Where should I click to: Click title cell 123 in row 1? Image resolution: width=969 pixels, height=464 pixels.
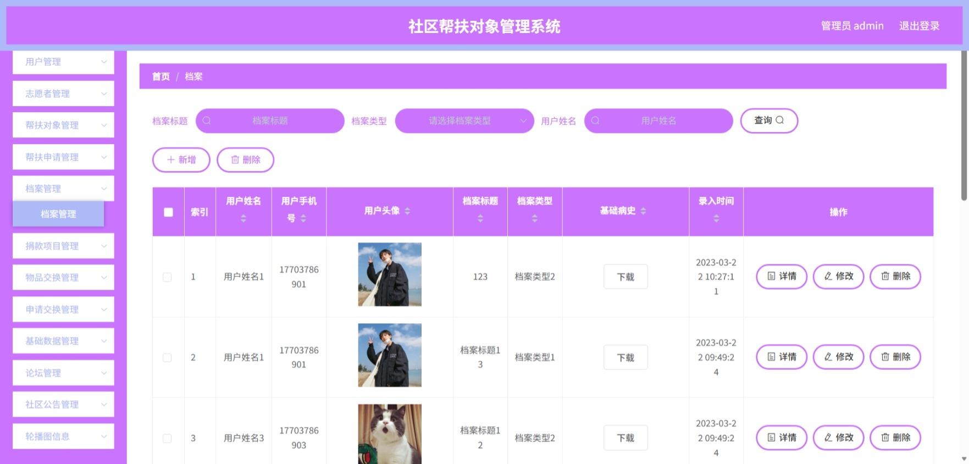click(480, 277)
